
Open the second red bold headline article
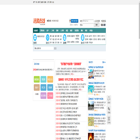tap(71, 80)
